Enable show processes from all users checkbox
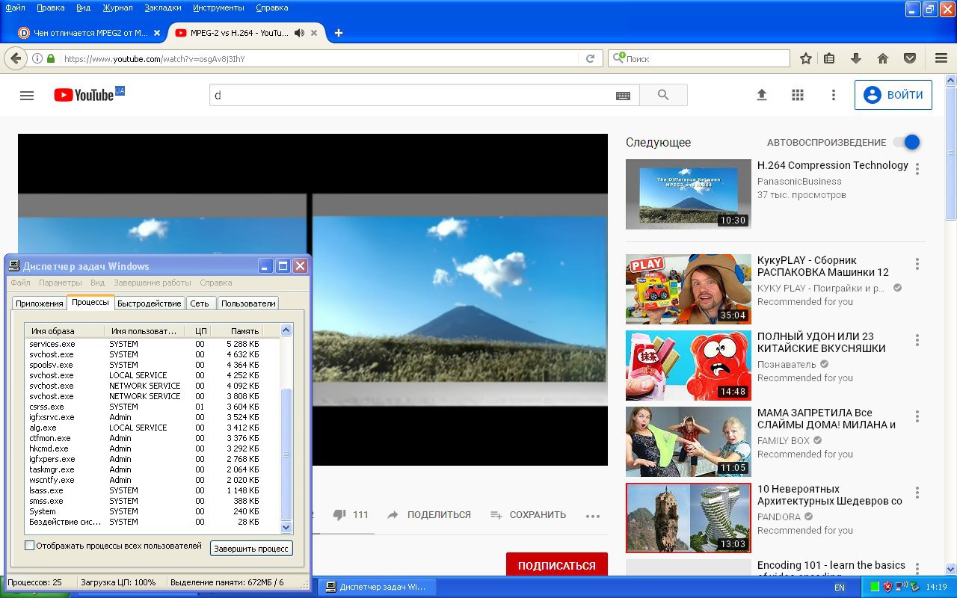Image resolution: width=957 pixels, height=598 pixels. [x=30, y=546]
